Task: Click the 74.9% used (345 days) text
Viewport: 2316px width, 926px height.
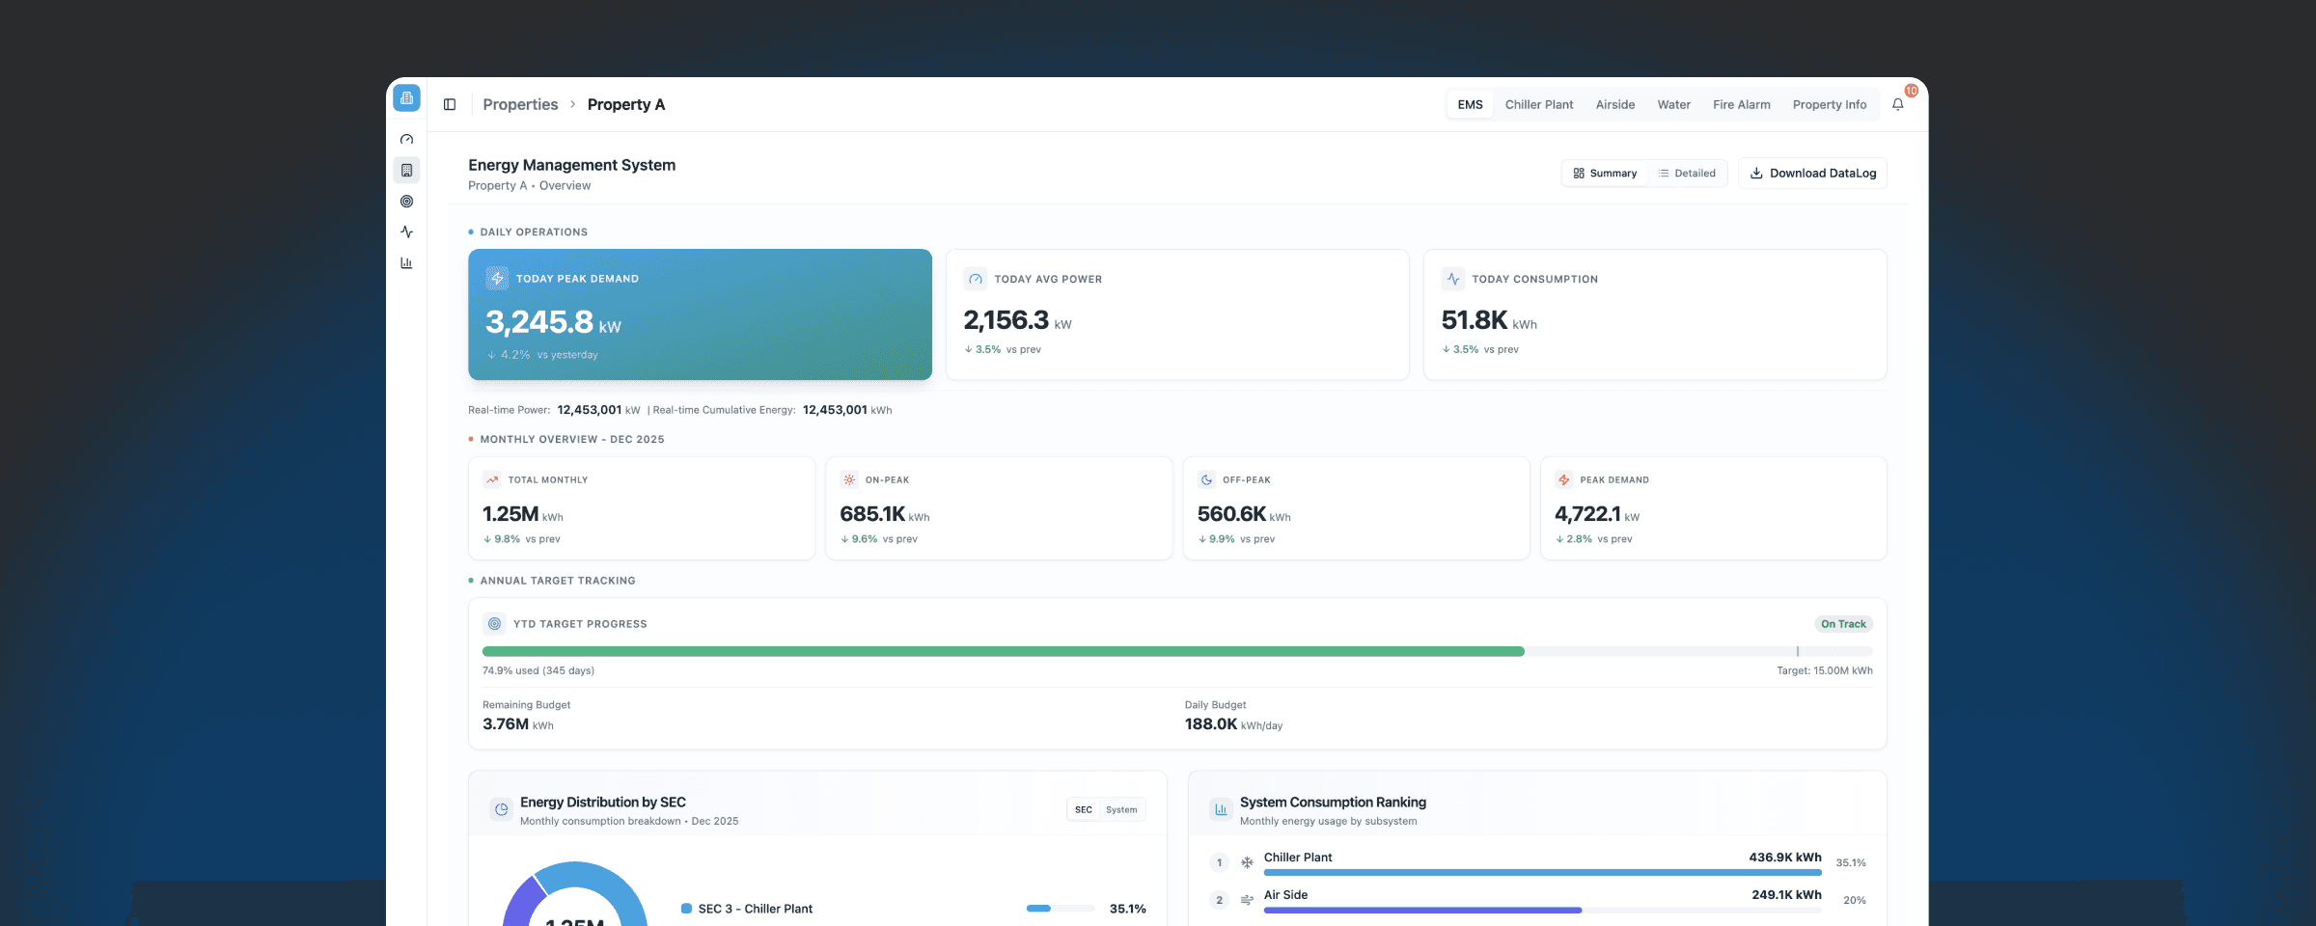Action: tap(538, 670)
